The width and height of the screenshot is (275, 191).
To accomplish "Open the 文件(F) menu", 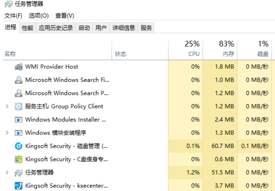I will click(13, 16).
